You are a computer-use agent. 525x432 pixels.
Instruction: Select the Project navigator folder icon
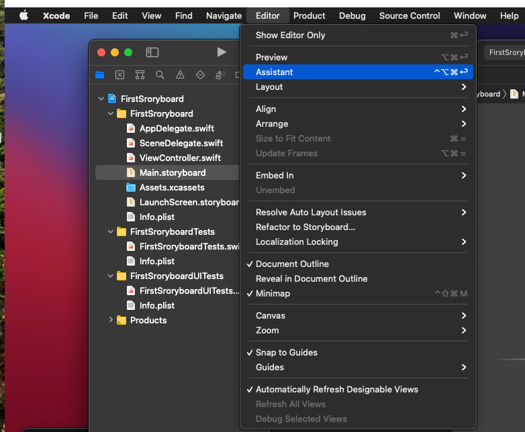click(x=100, y=74)
